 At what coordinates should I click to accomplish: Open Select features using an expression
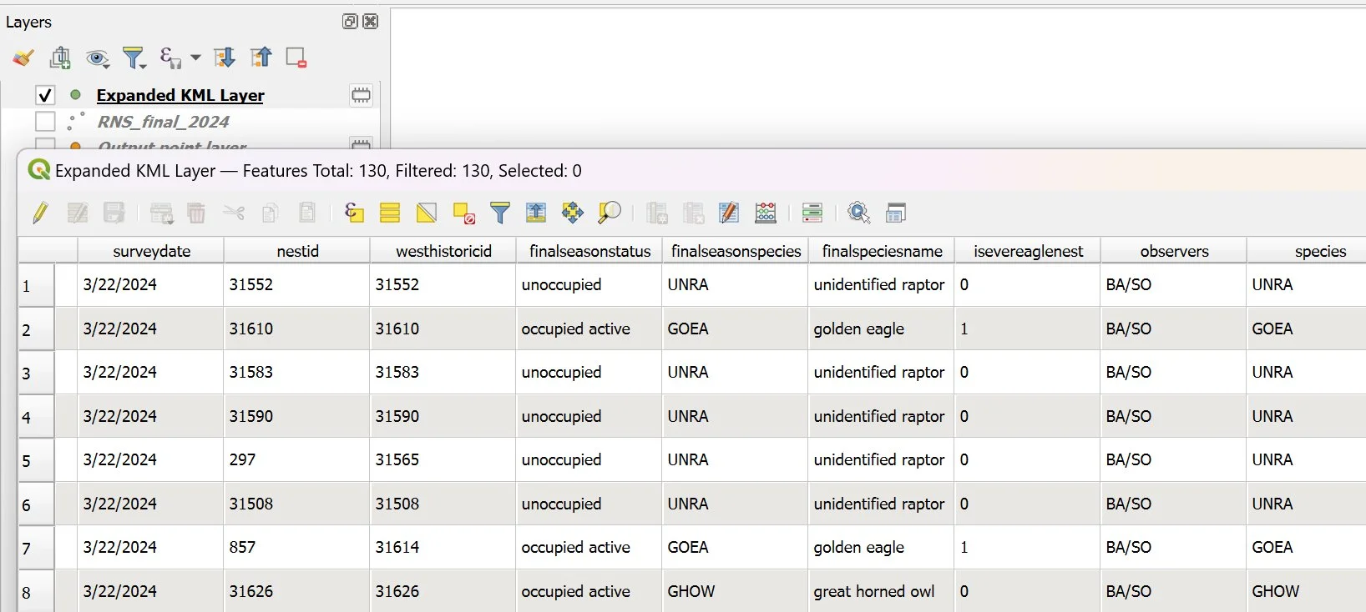tap(354, 213)
